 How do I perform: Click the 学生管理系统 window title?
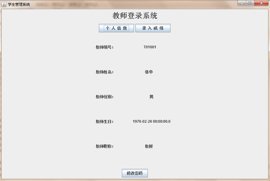(19, 5)
